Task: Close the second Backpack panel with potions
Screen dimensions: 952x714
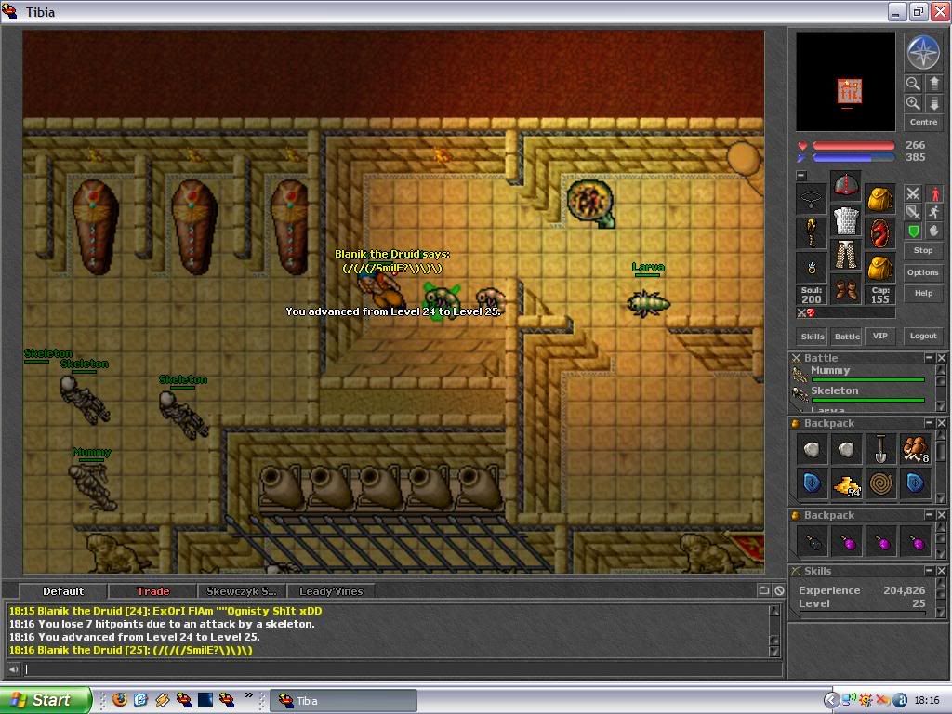Action: [941, 515]
